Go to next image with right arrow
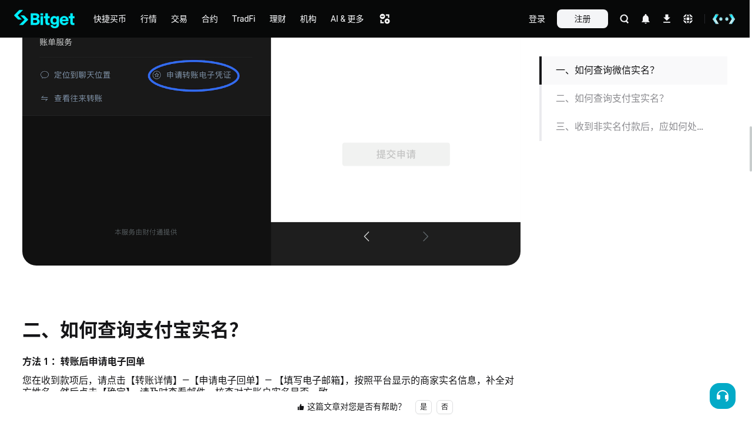This screenshot has width=752, height=423. click(426, 236)
